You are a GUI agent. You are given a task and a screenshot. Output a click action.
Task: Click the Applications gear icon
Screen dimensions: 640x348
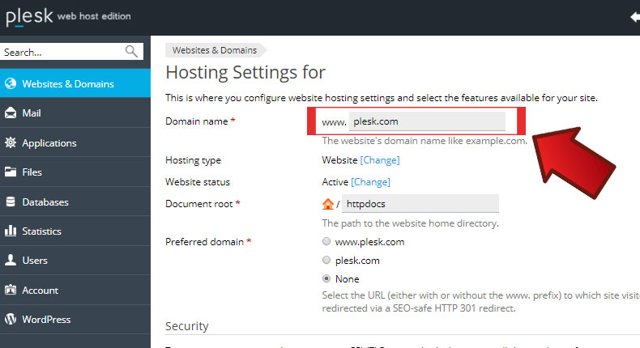tap(11, 143)
